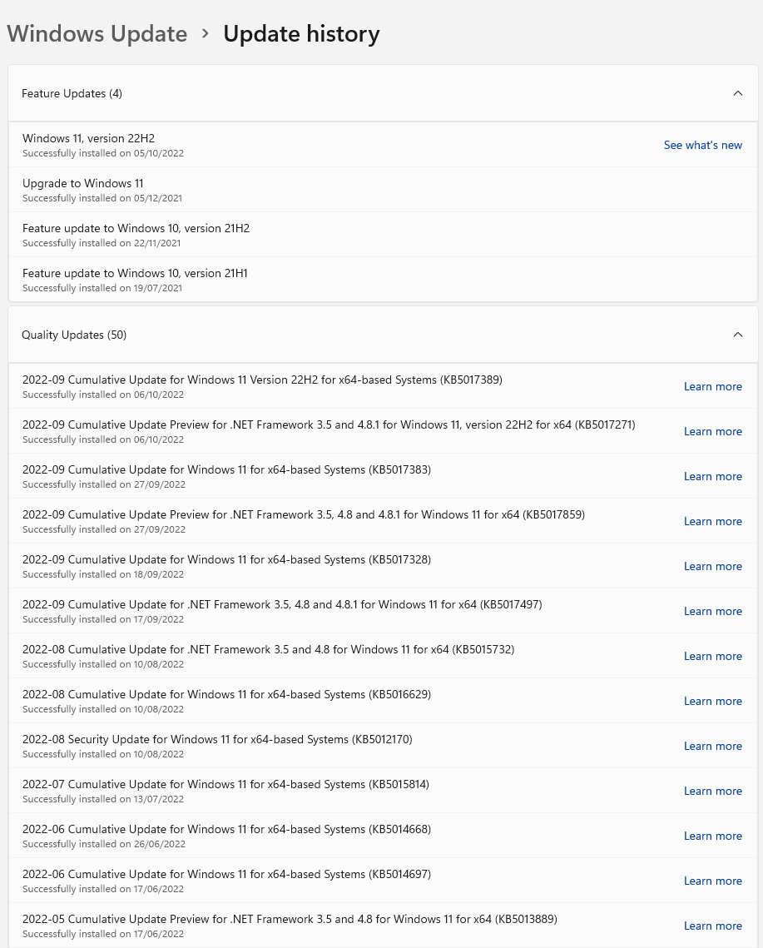Viewport: 763px width, 948px height.
Task: Open Learn more for KB5015814
Action: [712, 790]
